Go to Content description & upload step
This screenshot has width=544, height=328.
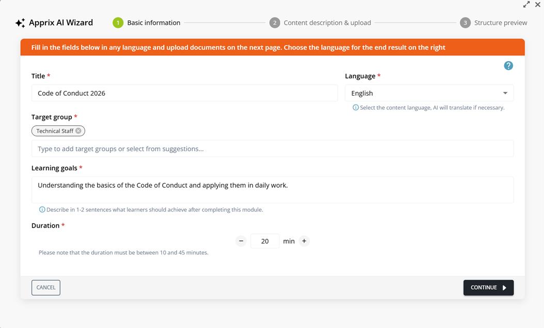pyautogui.click(x=320, y=23)
